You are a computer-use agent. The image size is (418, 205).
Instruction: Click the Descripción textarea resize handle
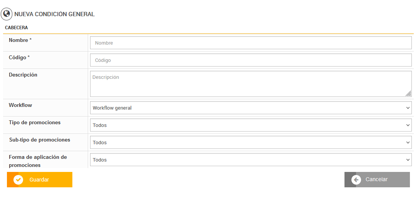coord(408,93)
